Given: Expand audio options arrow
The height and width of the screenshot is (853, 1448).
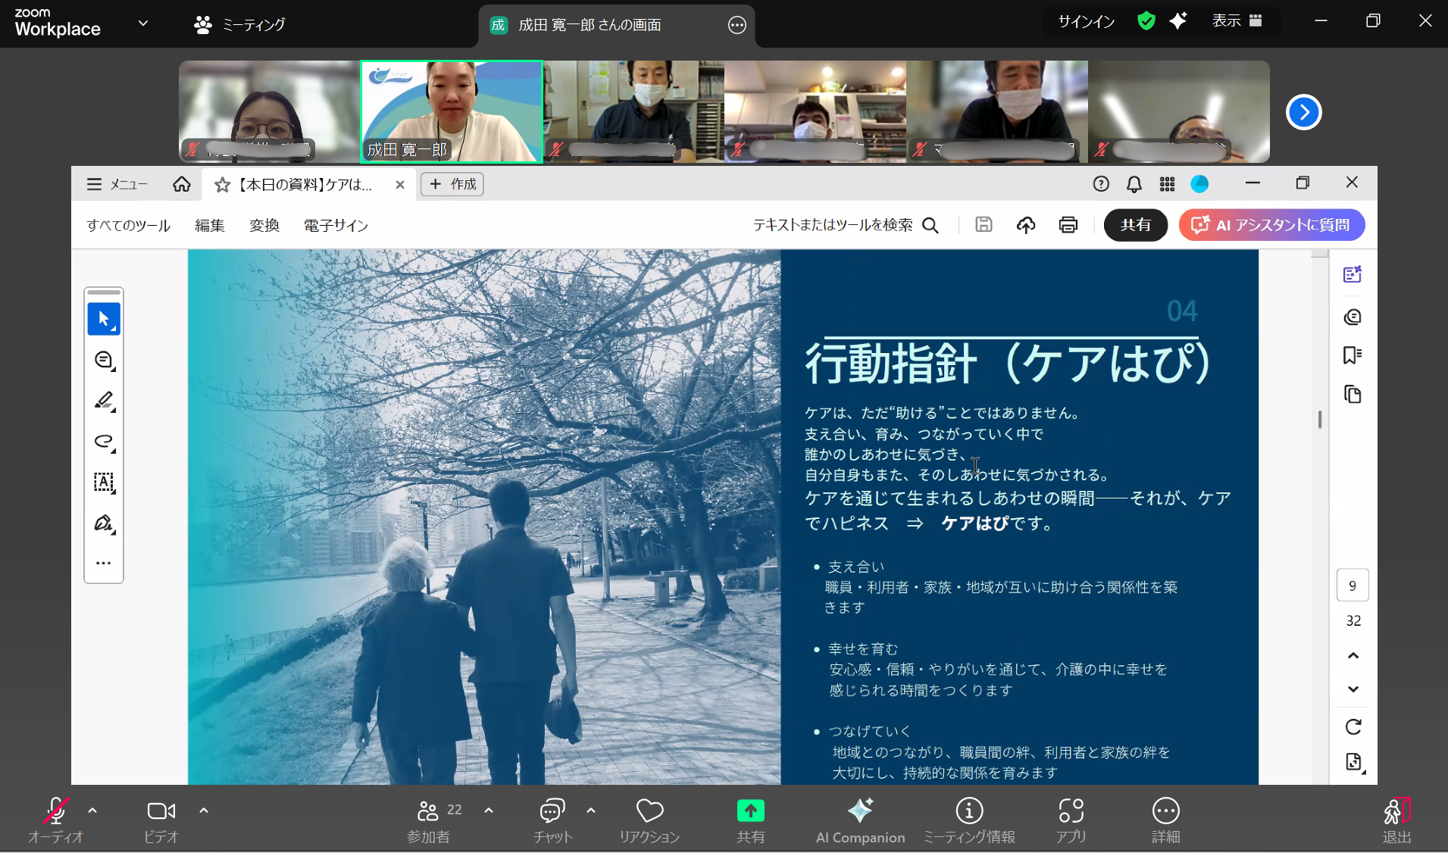Looking at the screenshot, I should pyautogui.click(x=92, y=811).
